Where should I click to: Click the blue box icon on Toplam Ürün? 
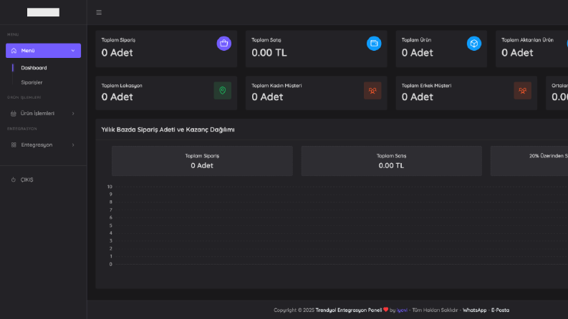(x=474, y=44)
